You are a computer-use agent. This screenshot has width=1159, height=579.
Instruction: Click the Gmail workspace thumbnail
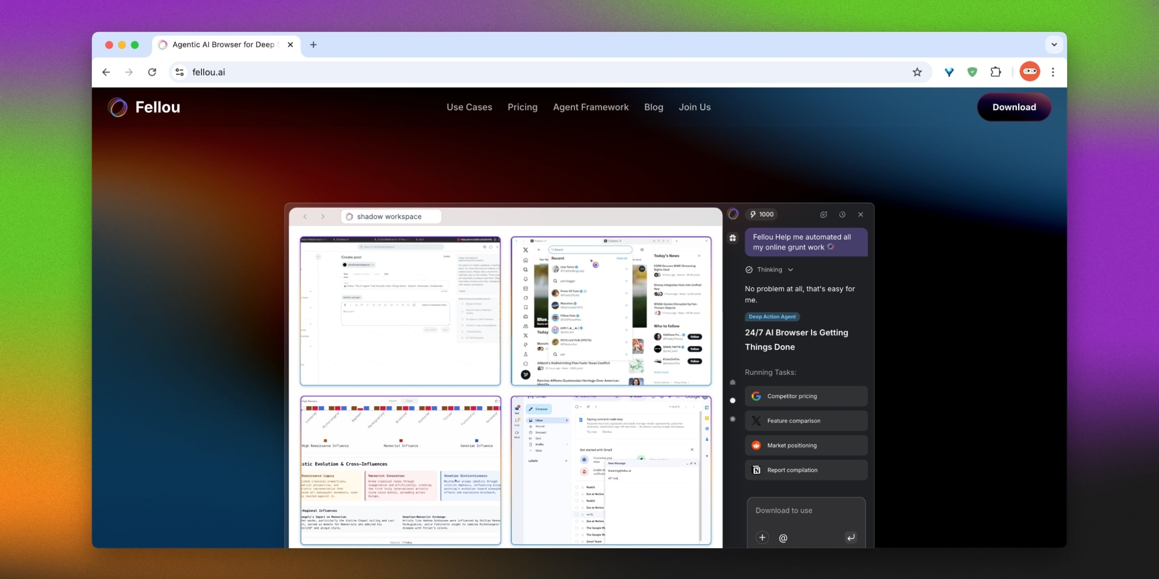coord(611,470)
